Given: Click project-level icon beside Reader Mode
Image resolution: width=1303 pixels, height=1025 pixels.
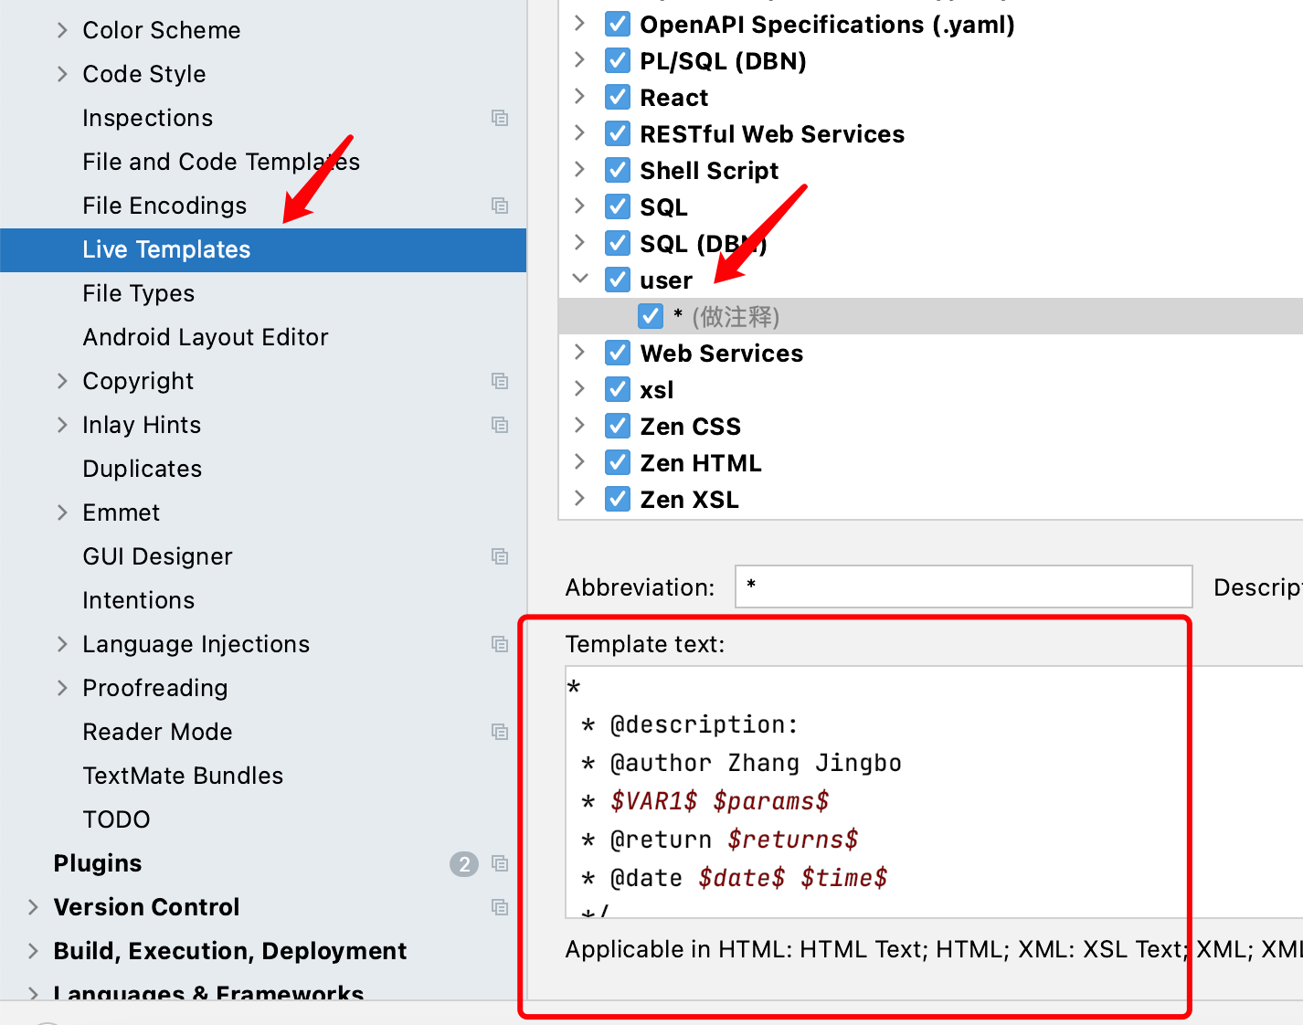Looking at the screenshot, I should click(500, 732).
